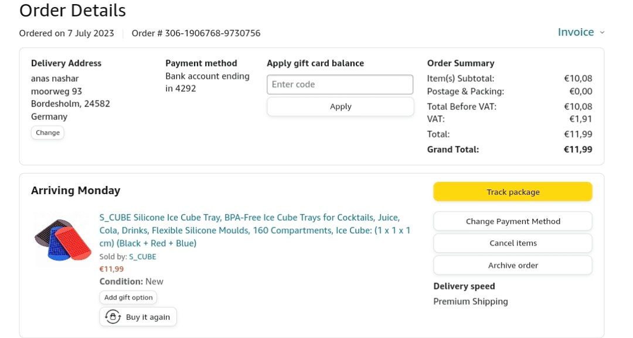Add gift option to the item

pyautogui.click(x=128, y=298)
